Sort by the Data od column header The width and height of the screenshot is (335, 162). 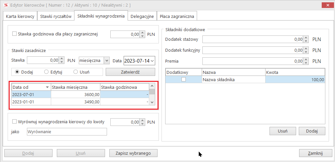[31, 87]
